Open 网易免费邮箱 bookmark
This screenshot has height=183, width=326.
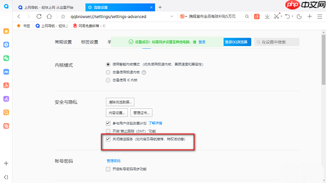(x=89, y=26)
